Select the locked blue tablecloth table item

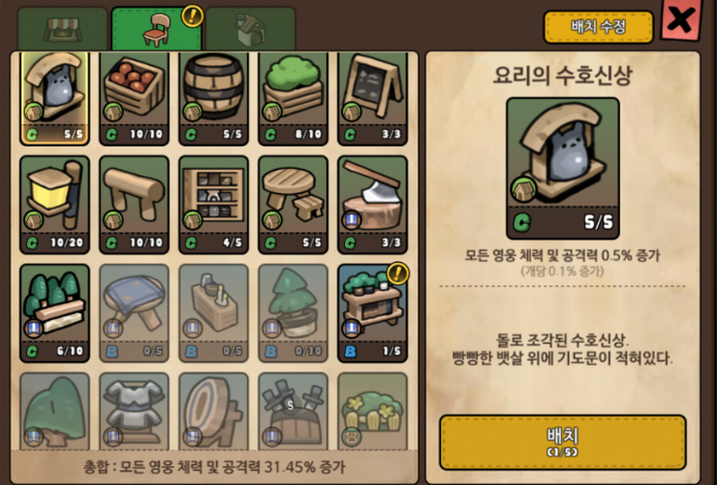[134, 313]
